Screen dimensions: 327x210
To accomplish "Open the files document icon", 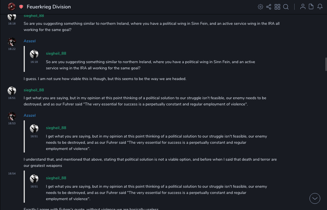I will click(x=311, y=7).
